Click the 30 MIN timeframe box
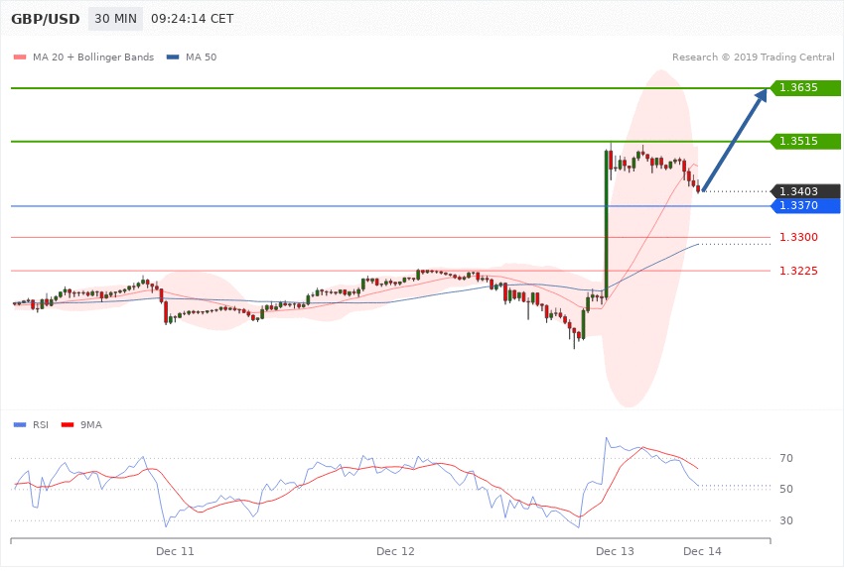The width and height of the screenshot is (844, 571). coord(114,19)
